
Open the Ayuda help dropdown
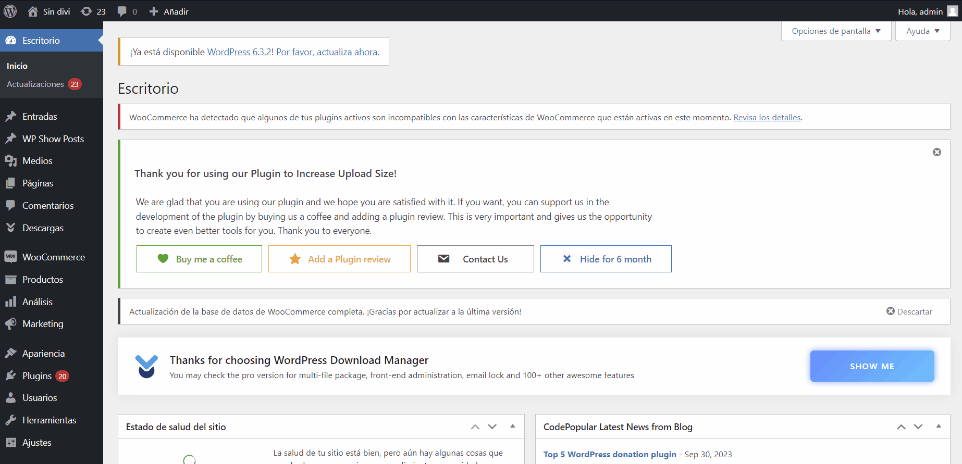click(x=922, y=31)
